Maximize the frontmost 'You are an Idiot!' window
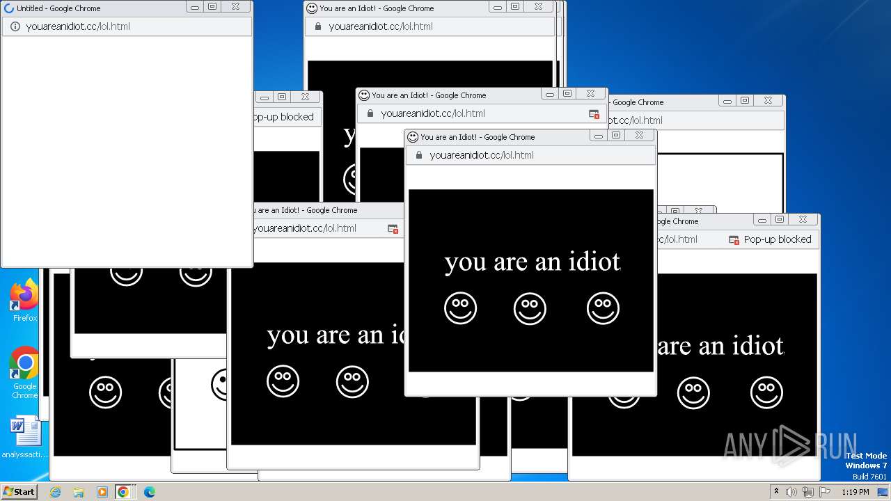 coord(616,135)
